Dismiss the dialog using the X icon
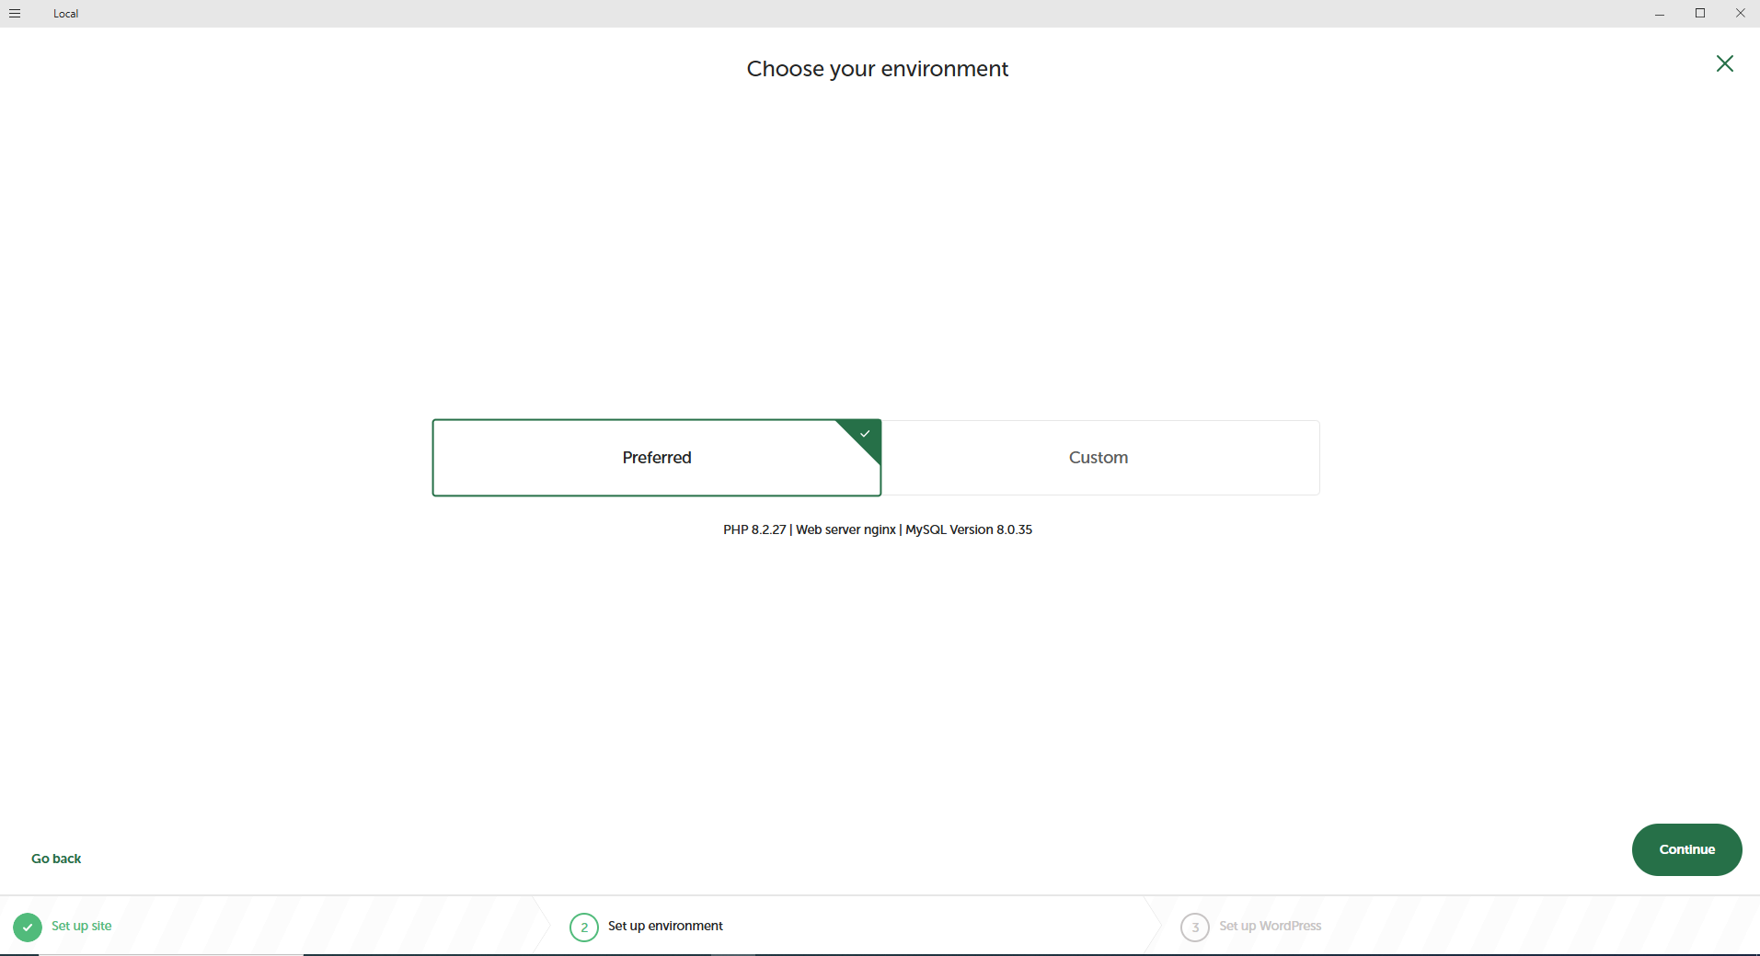This screenshot has width=1760, height=956. point(1724,63)
